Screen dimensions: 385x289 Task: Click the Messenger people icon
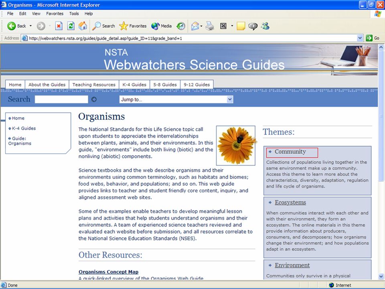coord(265,26)
